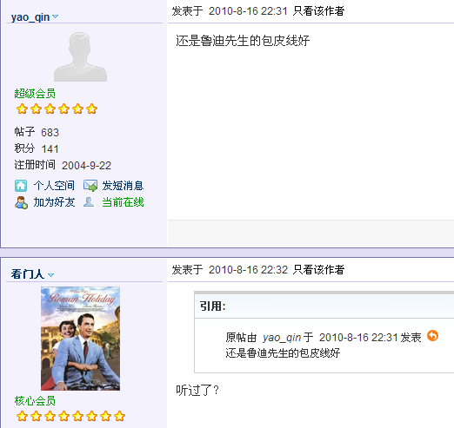The height and width of the screenshot is (428, 454).
Task: Open the 个人空间 link
Action: pyautogui.click(x=54, y=186)
